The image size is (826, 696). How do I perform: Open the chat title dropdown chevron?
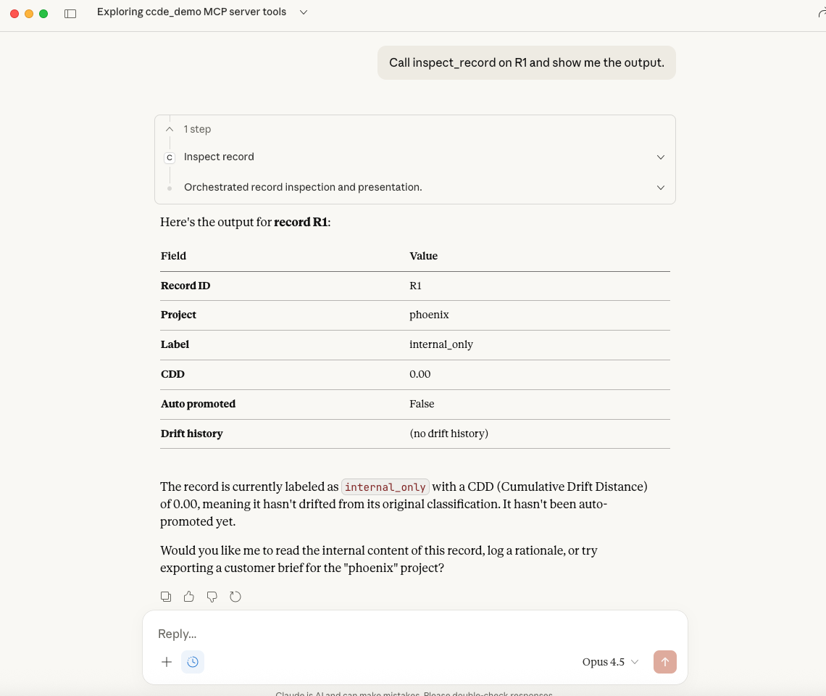(304, 12)
